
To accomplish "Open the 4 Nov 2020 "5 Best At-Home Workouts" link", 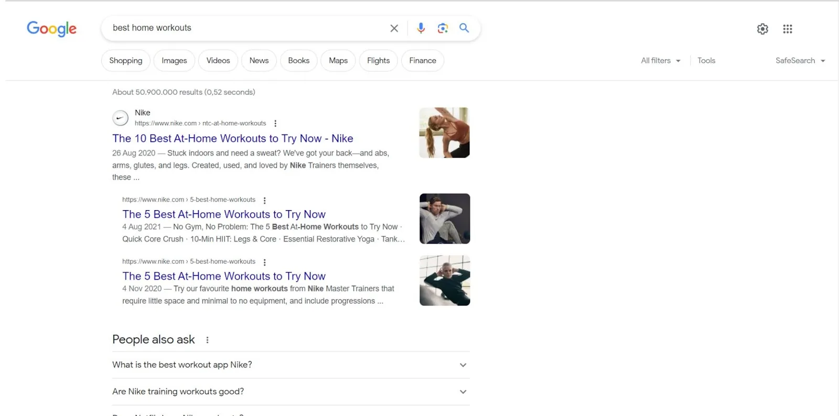I will point(224,276).
